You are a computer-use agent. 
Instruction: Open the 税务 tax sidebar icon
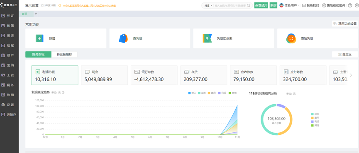[3, 85]
